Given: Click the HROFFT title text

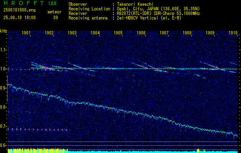Looking at the screenshot, I should coord(24,3).
